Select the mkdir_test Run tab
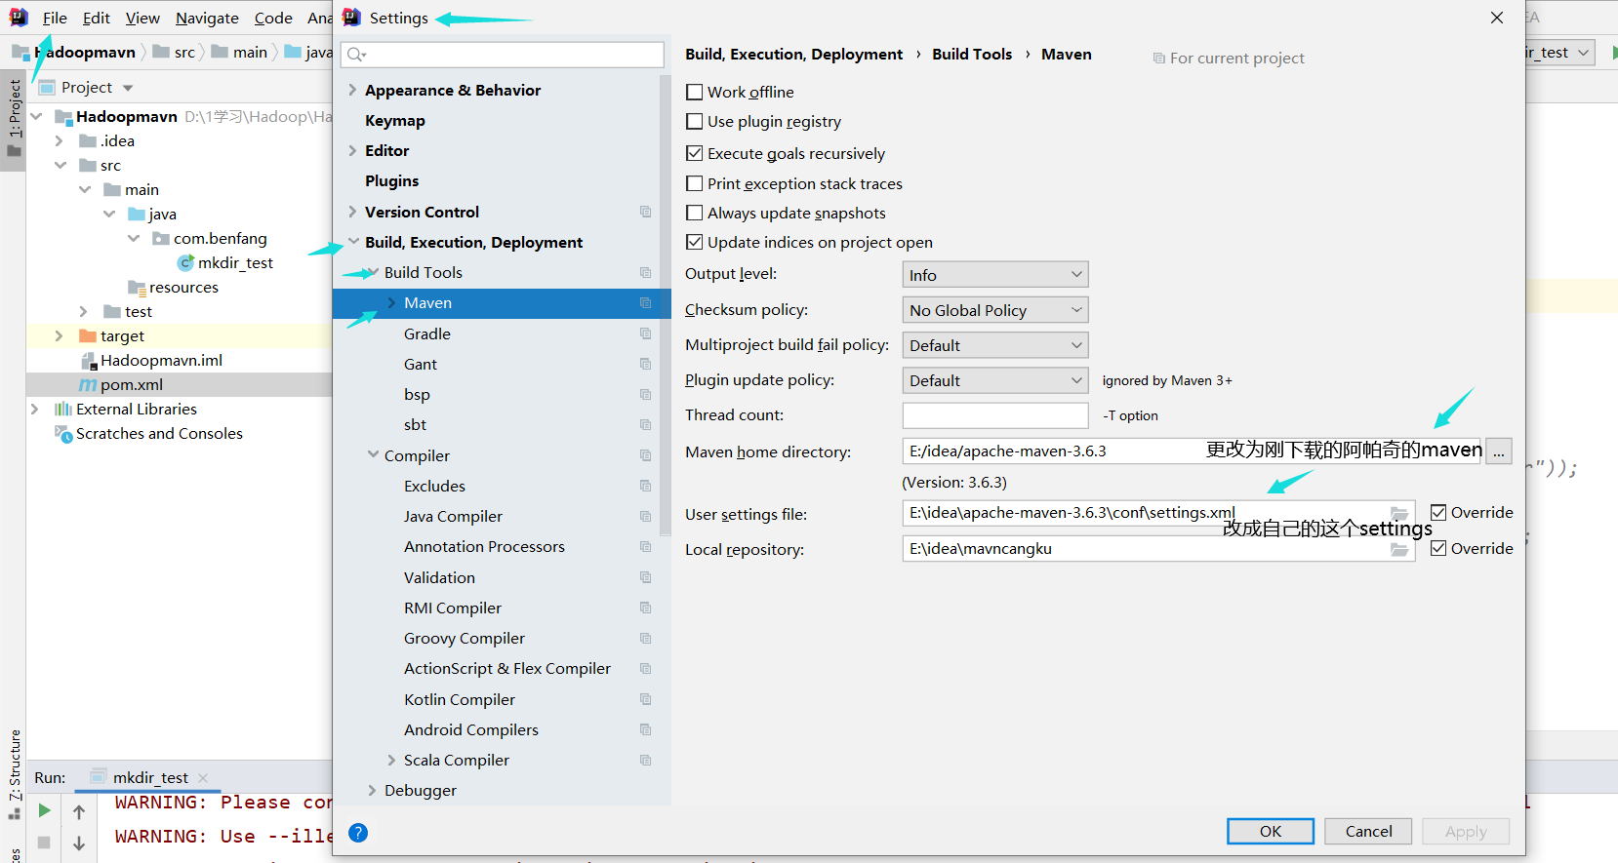 click(150, 777)
